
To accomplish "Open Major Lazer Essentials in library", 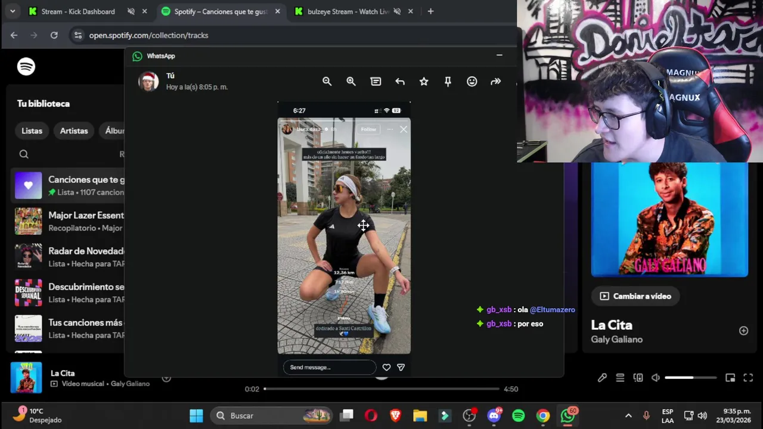I will (x=69, y=221).
